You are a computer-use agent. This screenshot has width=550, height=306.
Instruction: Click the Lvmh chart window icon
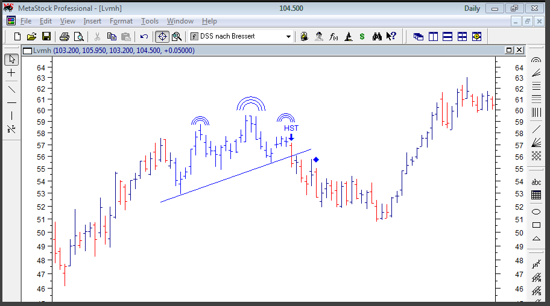(27, 51)
